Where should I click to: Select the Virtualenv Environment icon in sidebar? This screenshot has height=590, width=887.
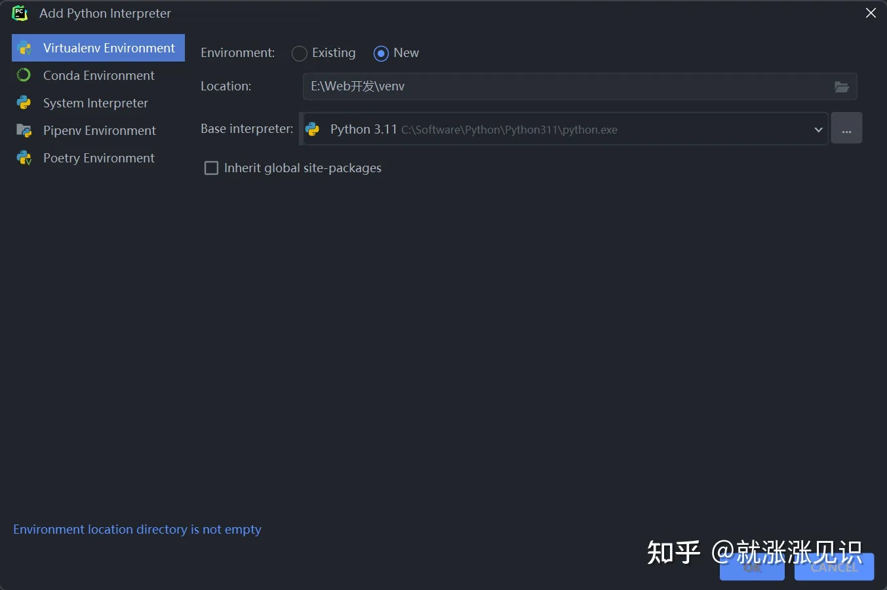[x=25, y=47]
